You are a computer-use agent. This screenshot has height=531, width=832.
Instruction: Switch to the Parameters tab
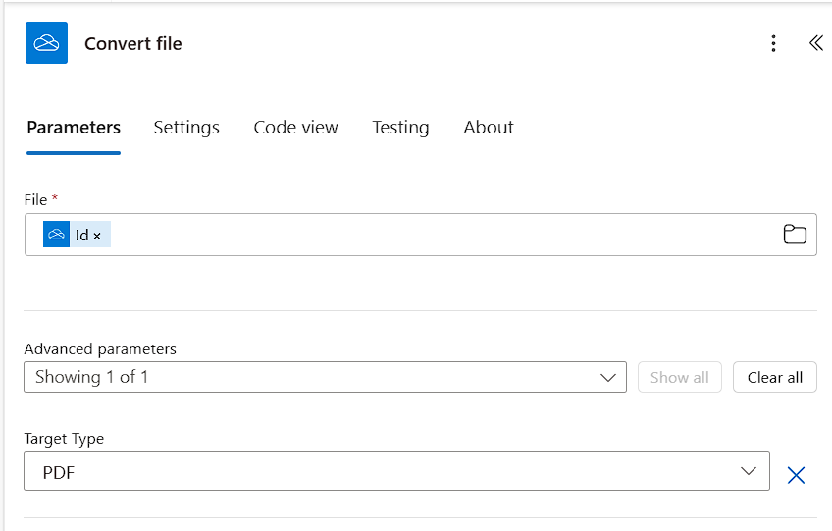[74, 128]
